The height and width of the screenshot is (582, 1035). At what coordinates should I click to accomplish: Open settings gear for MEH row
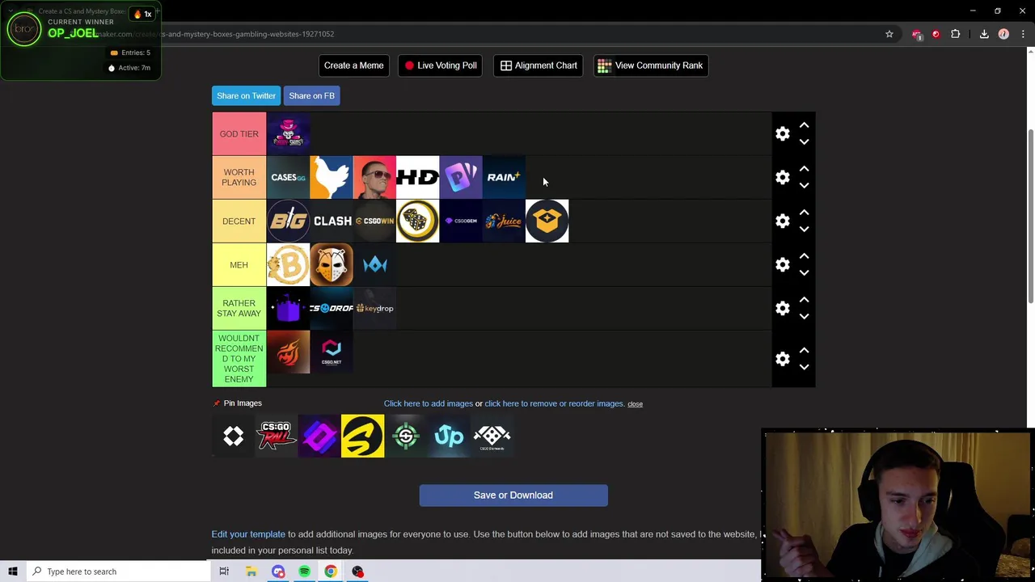tap(782, 264)
